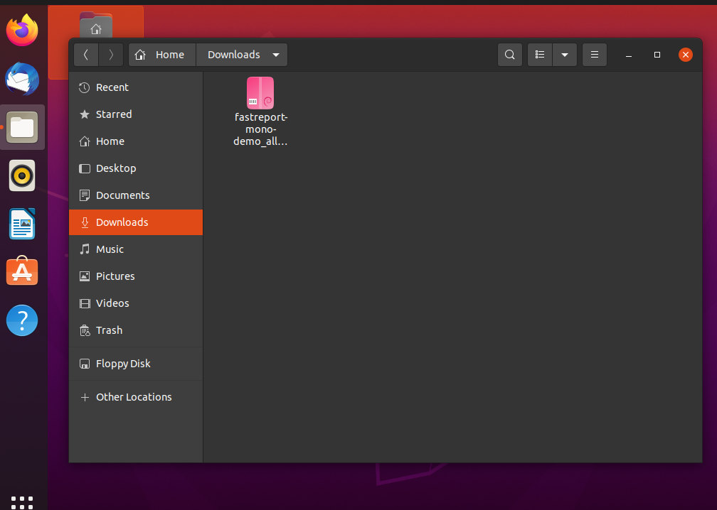Click Other Locations in sidebar

coord(134,397)
